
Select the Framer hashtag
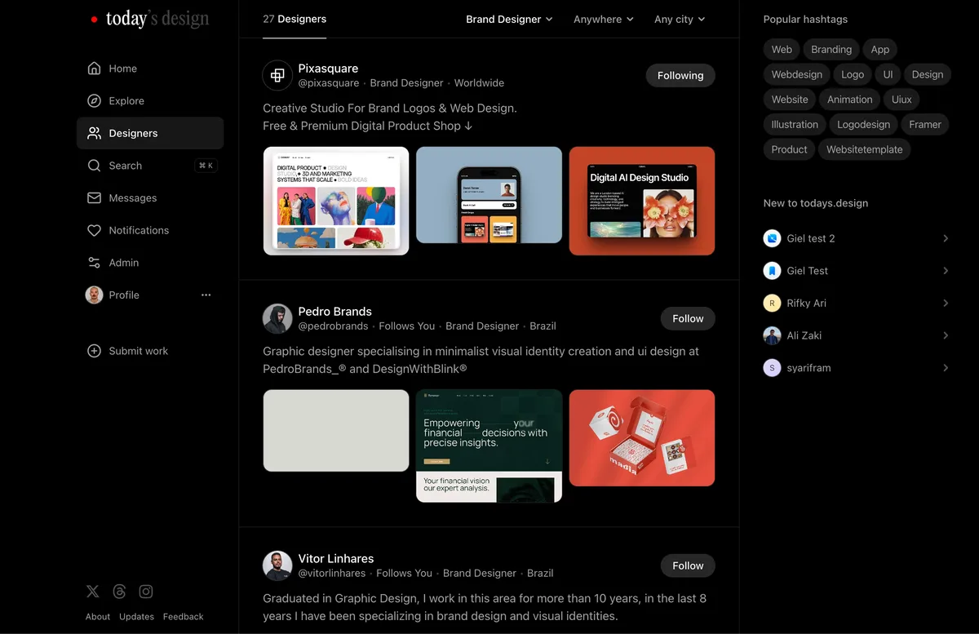[925, 125]
